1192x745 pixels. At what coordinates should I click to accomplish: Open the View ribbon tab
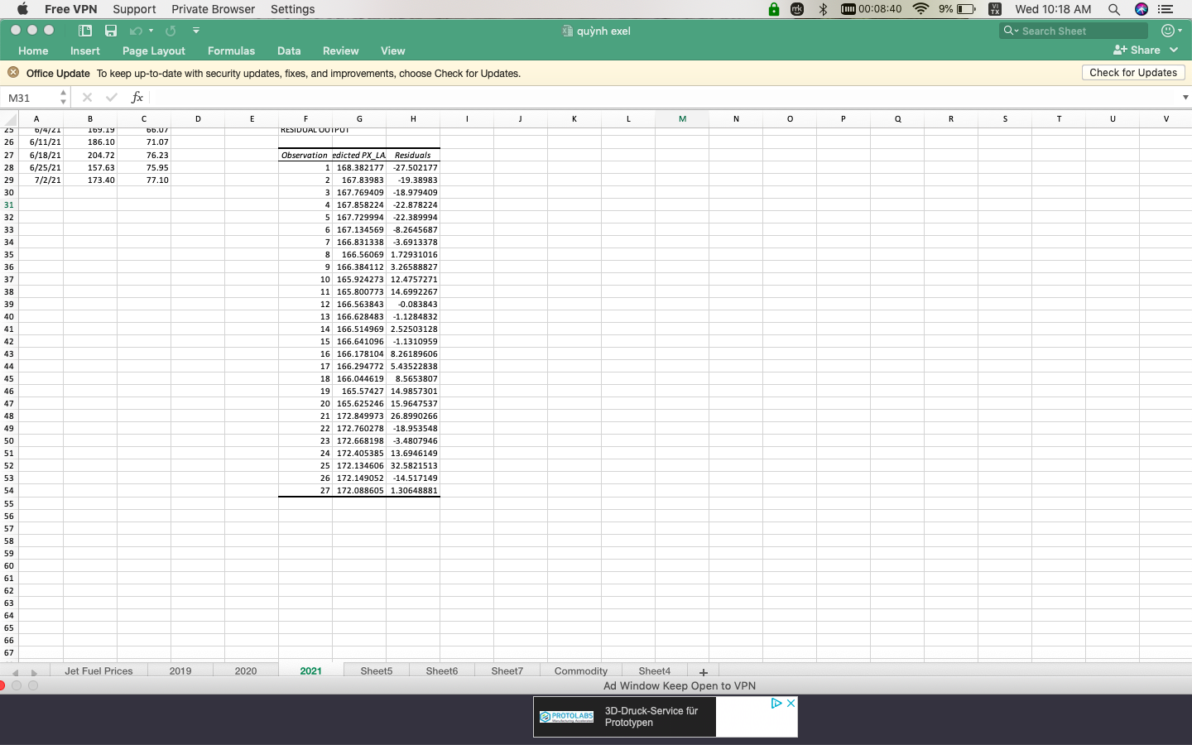coord(393,50)
